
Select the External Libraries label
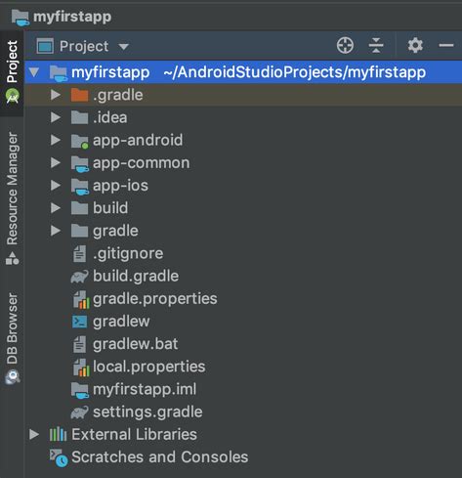[x=134, y=434]
